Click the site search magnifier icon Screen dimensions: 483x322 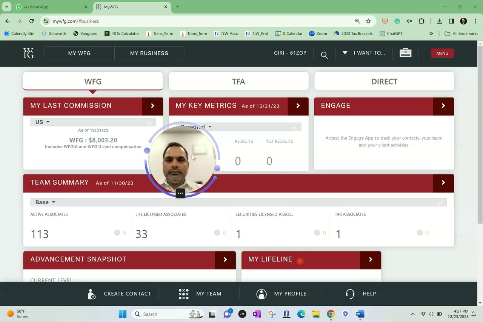[324, 55]
